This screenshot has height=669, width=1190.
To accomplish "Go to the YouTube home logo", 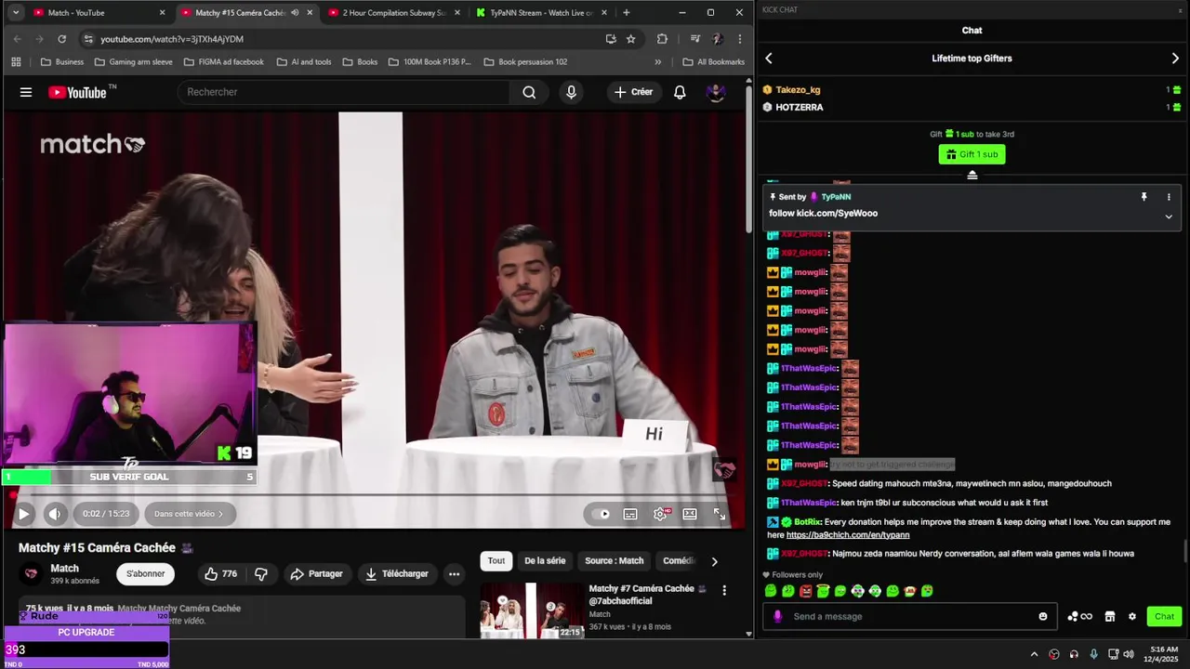I will click(x=77, y=92).
